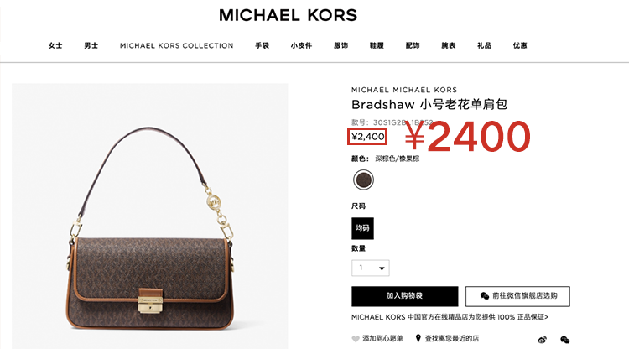
Task: Click location pin to find nearest store
Action: coord(418,338)
